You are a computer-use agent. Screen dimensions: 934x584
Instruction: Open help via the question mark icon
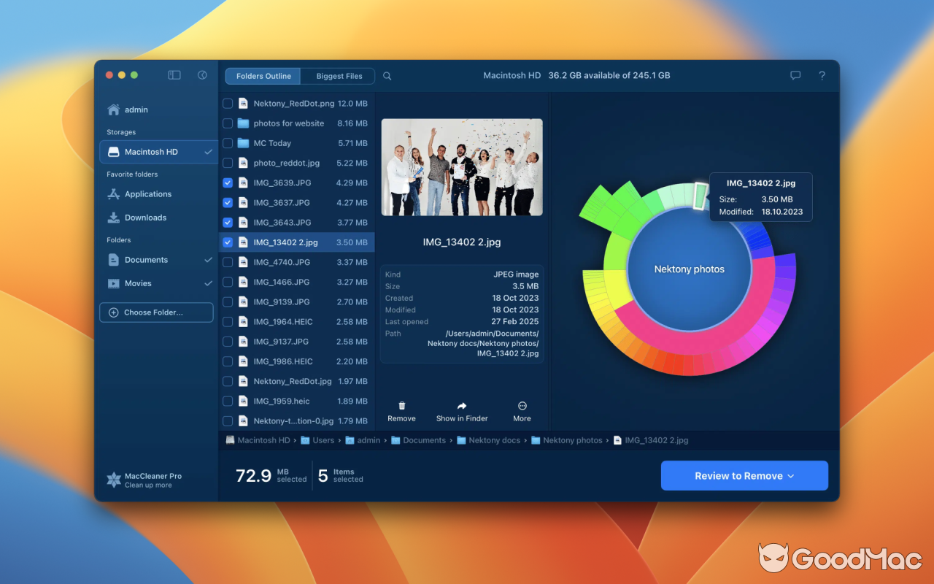(822, 75)
